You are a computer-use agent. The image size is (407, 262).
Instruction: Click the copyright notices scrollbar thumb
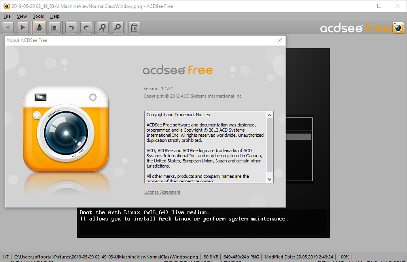coord(269,145)
